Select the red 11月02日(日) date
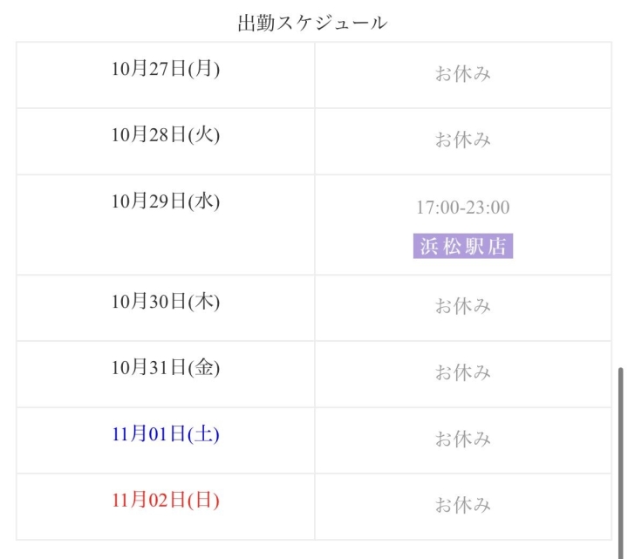The image size is (628, 559). pos(166,501)
